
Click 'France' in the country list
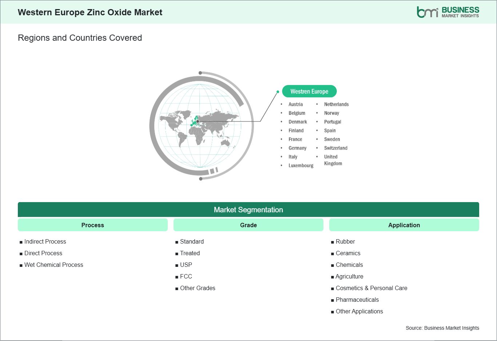pyautogui.click(x=295, y=139)
